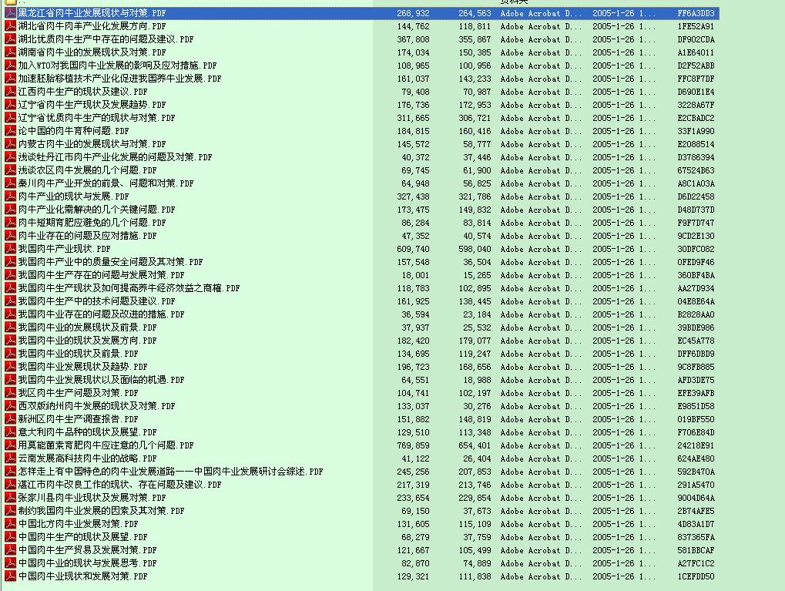The height and width of the screenshot is (591, 785).
Task: Click the size value 609,740
Action: coord(413,249)
